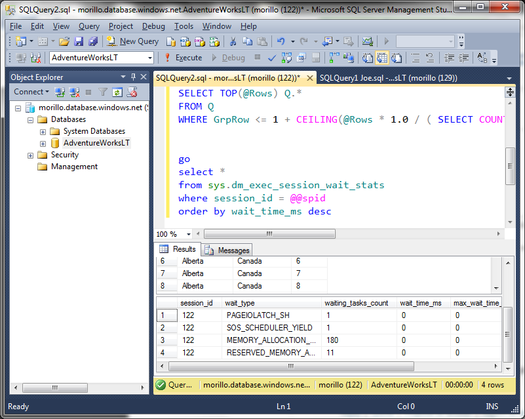Toggle Include Actual Execution Plan
Screen dimensions: 525x419
[x=334, y=58]
